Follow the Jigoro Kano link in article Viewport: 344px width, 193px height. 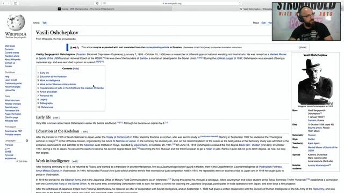point(141,145)
